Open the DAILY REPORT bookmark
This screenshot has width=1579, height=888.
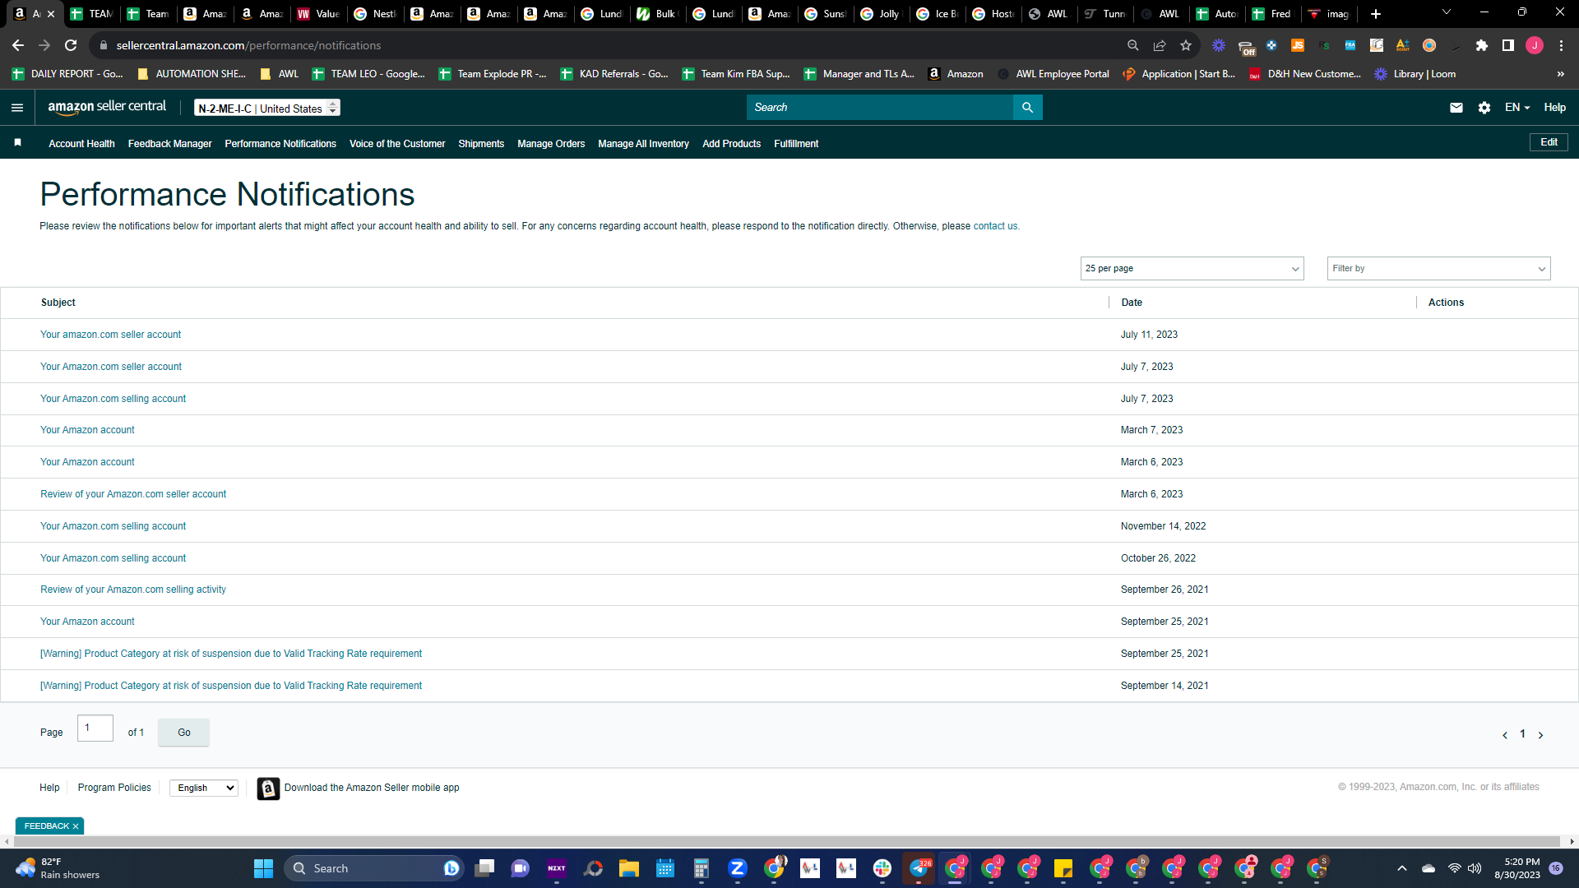(68, 74)
